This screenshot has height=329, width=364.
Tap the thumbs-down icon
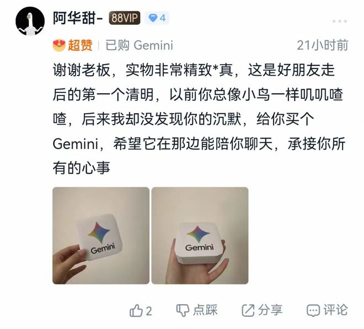pyautogui.click(x=183, y=310)
